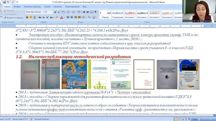Apply the Заголовок 3 style
Viewport: 216px width, 121px height.
155,14
